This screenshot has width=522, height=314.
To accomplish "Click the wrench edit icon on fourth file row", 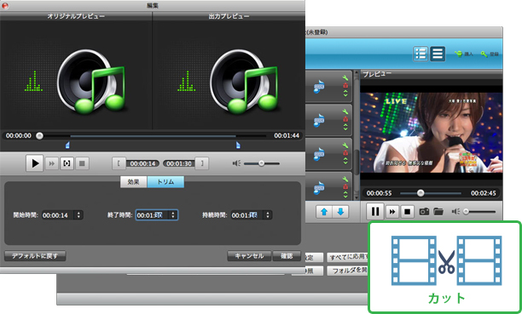I will 345,180.
